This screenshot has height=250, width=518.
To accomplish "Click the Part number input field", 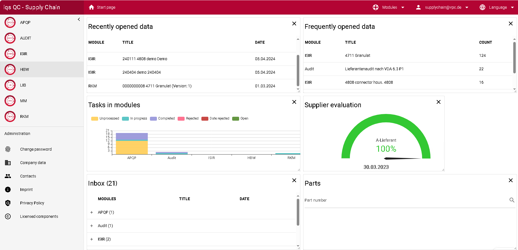I will coord(406,200).
